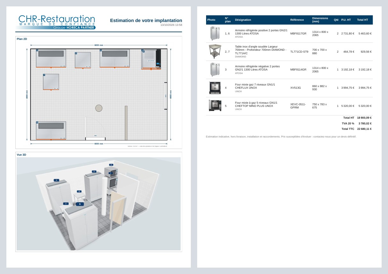The width and height of the screenshot is (388, 274).
Task: Select marker 1 in the 2D plan
Action: click(x=37, y=50)
